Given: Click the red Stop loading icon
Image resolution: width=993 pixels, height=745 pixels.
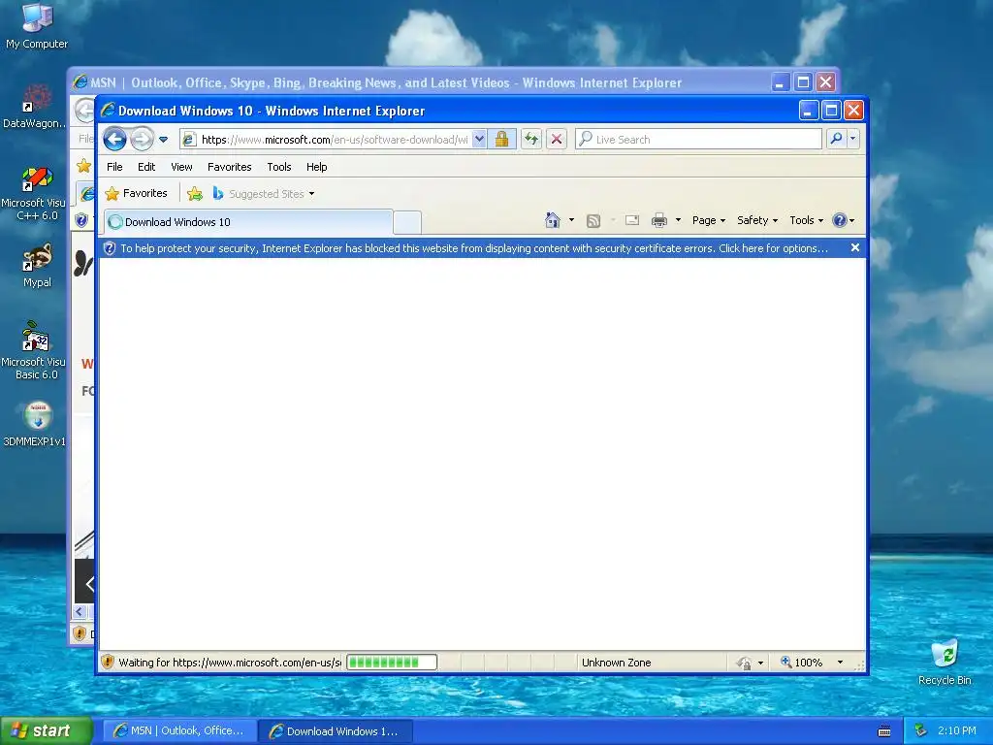Looking at the screenshot, I should point(557,139).
